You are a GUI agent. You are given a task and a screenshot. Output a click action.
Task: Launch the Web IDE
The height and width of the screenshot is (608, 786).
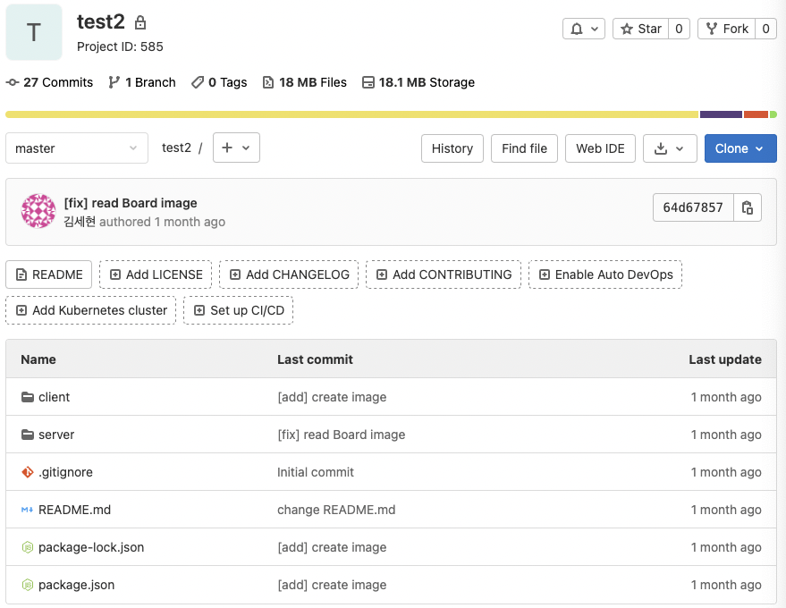click(600, 148)
